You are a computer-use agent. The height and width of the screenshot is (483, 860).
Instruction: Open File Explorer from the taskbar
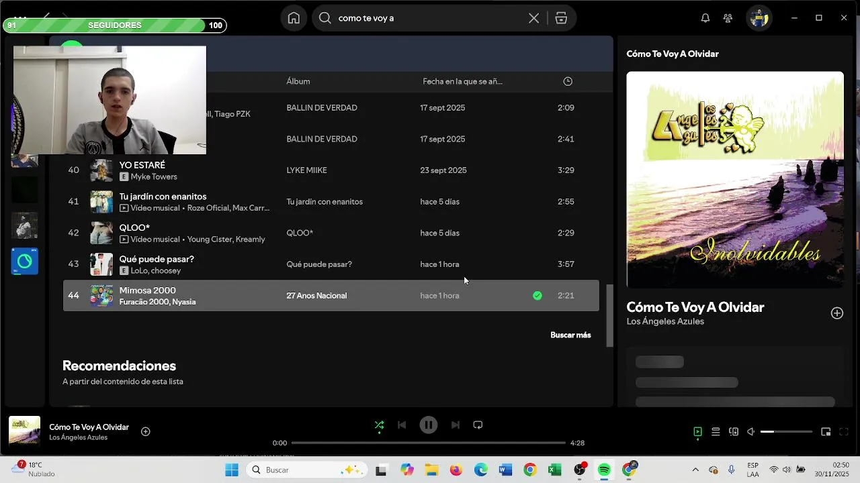[431, 470]
